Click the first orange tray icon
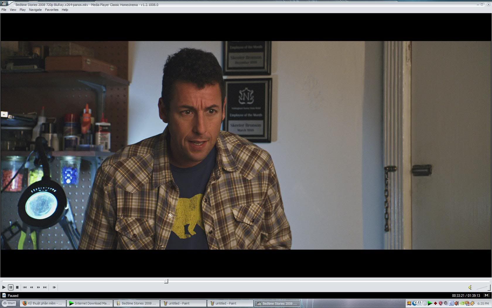The image size is (492, 308). (409, 303)
